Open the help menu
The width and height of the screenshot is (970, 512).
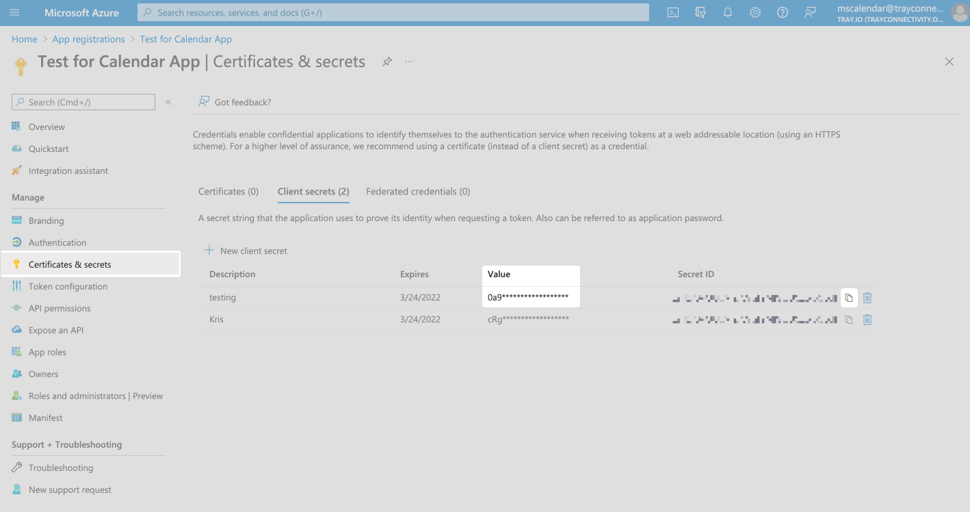pyautogui.click(x=782, y=12)
